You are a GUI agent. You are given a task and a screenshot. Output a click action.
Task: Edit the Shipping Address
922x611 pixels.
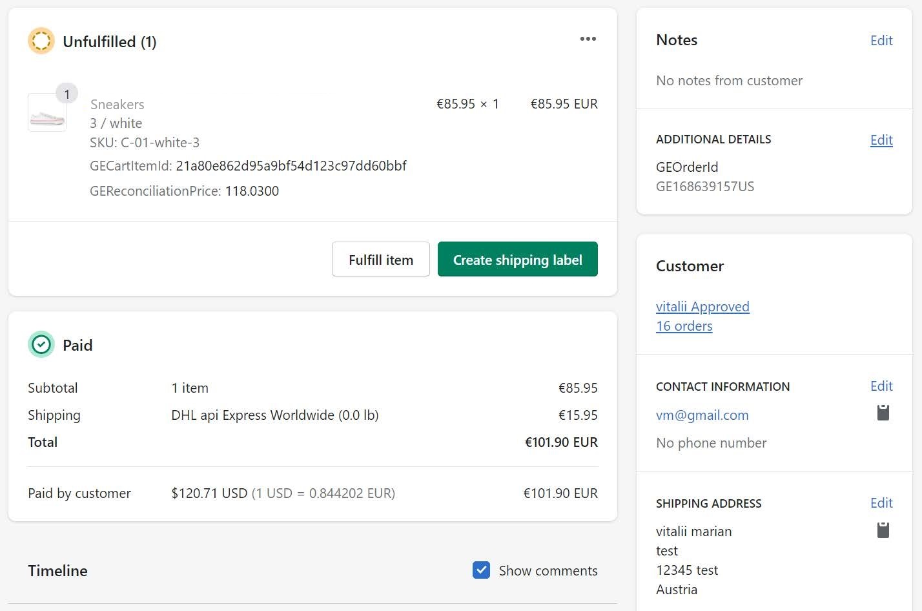(x=881, y=503)
